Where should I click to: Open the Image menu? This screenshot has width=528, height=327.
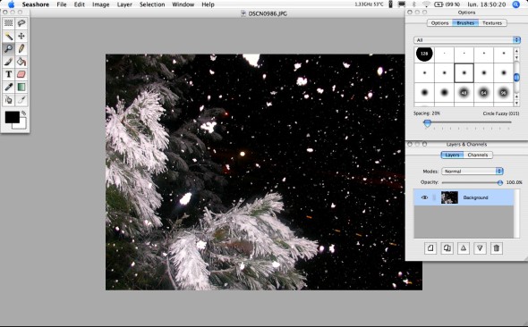101,4
